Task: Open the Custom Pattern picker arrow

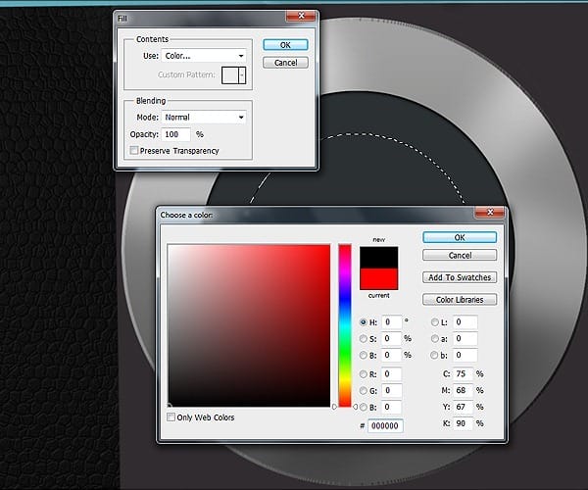Action: 242,75
